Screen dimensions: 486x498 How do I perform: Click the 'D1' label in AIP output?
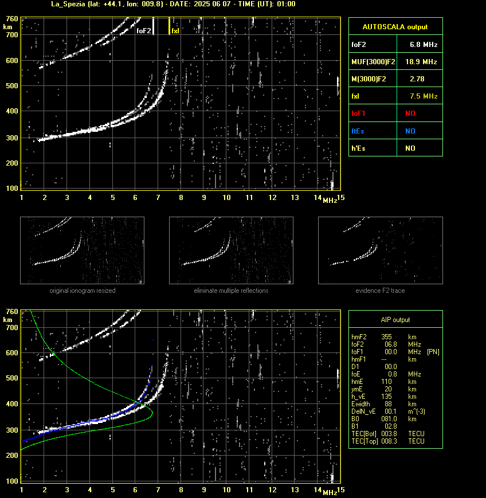(x=355, y=367)
